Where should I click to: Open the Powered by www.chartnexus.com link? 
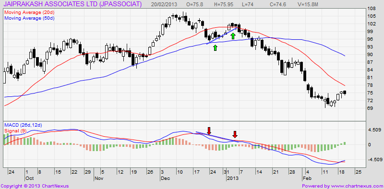click(x=342, y=186)
